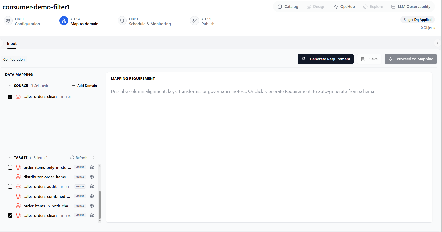Check the distributor_order_items target checkbox
The width and height of the screenshot is (442, 232).
10,177
